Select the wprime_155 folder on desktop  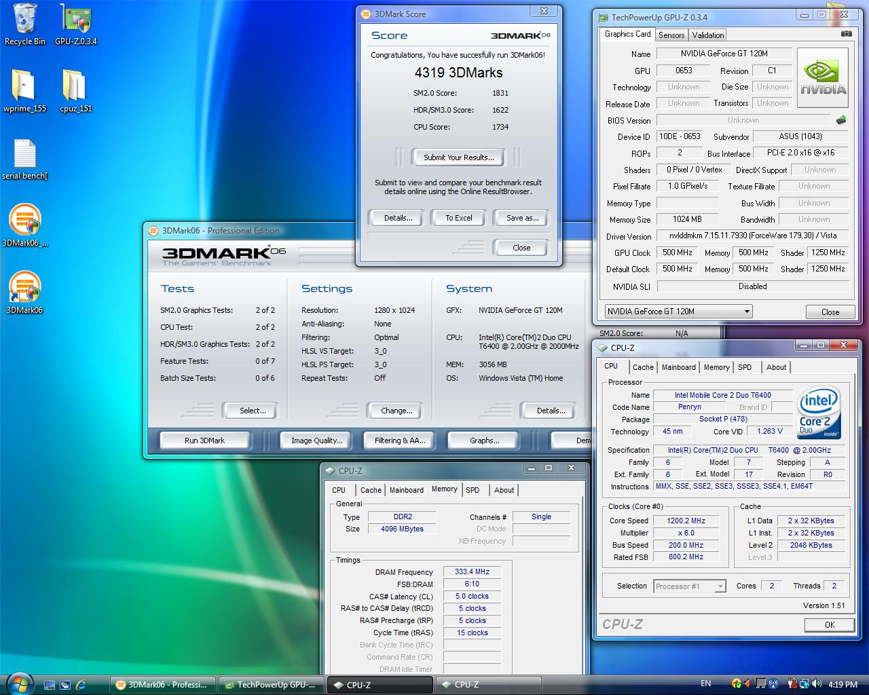pyautogui.click(x=24, y=91)
